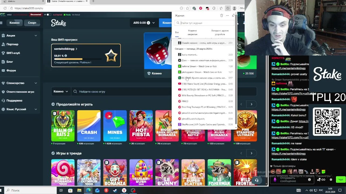Open the ARS 0.00 balance dropdown

(144, 23)
